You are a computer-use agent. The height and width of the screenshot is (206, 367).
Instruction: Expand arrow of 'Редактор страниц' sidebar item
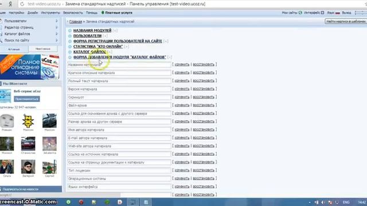tap(57, 27)
